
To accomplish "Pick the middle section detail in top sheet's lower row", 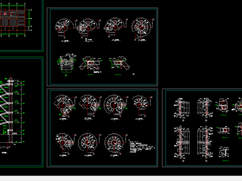I will point(90,65).
